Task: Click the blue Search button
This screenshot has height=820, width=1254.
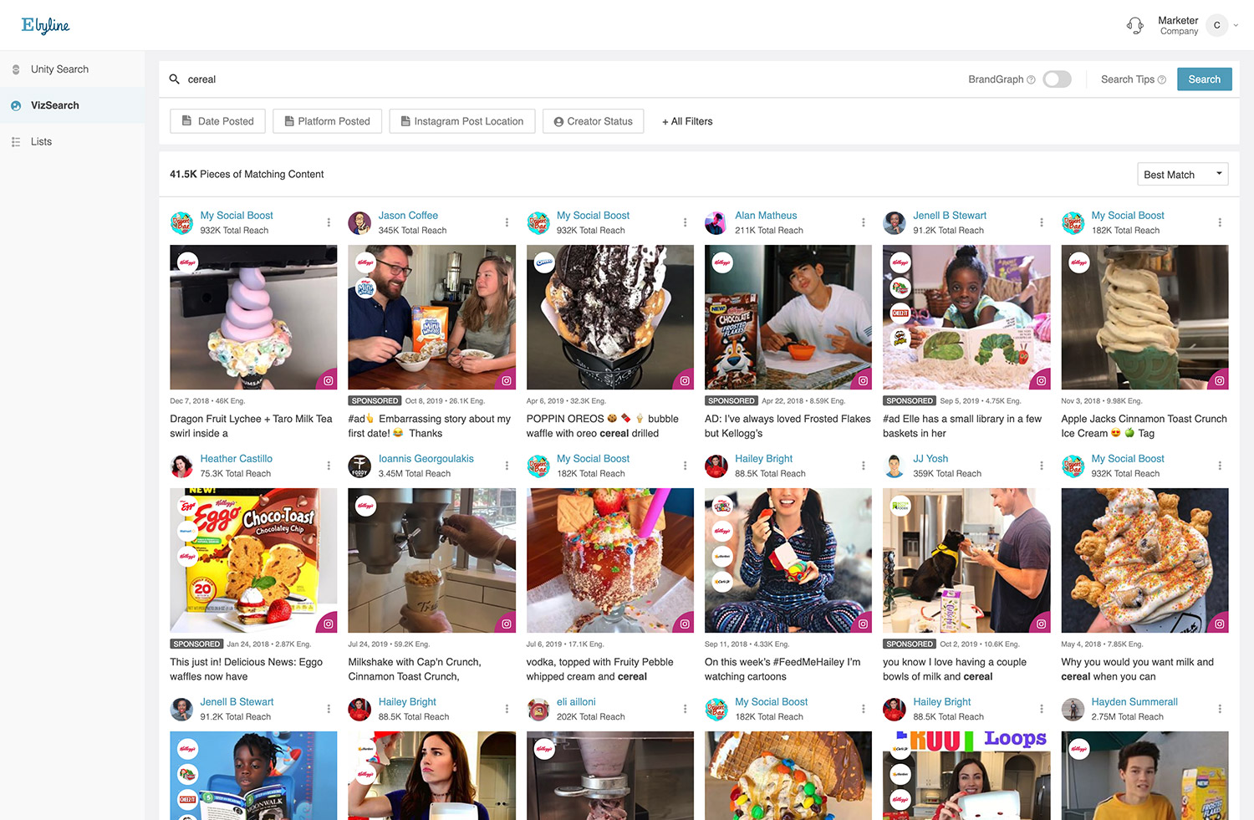Action: coord(1205,79)
